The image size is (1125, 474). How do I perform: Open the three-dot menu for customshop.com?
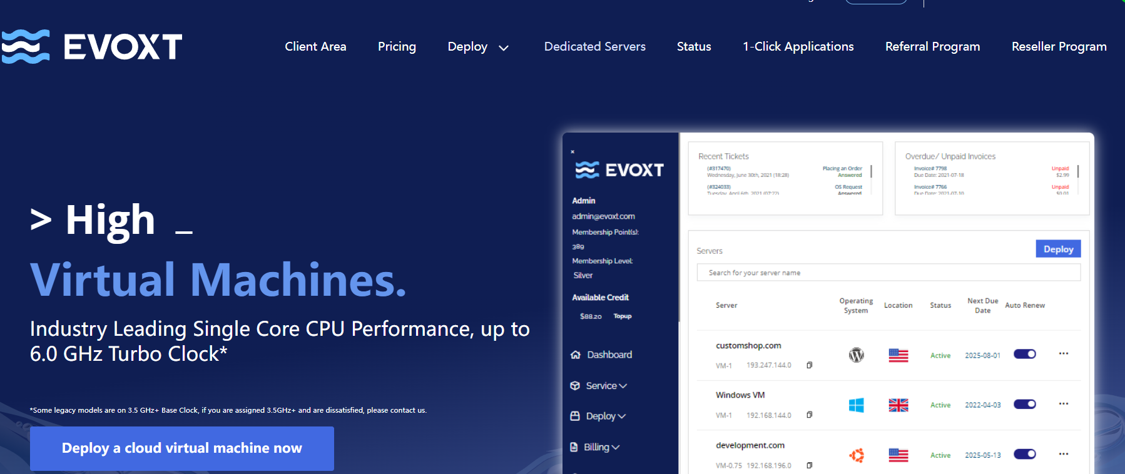1064,353
